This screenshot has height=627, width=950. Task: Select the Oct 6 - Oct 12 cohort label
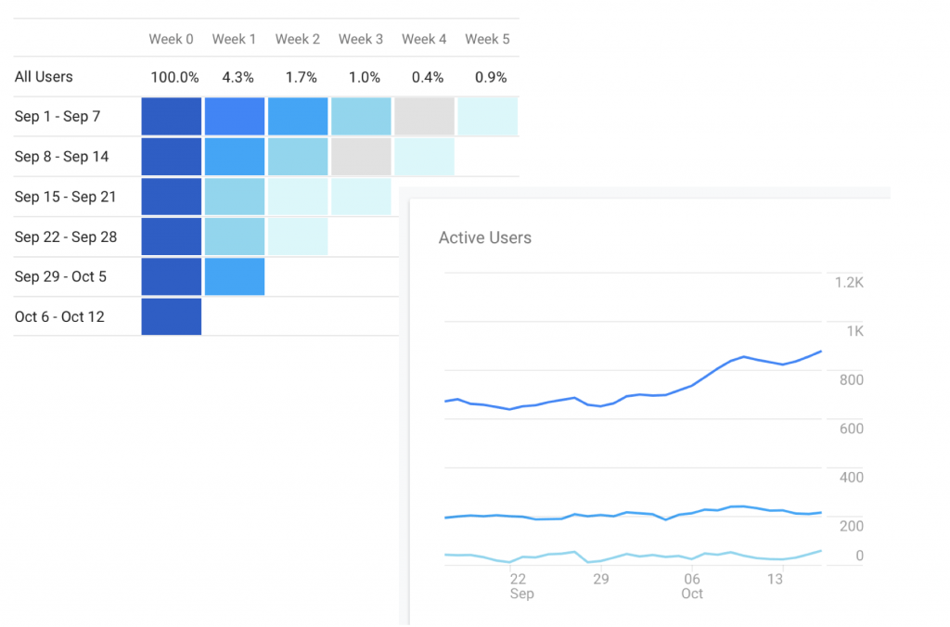(59, 317)
